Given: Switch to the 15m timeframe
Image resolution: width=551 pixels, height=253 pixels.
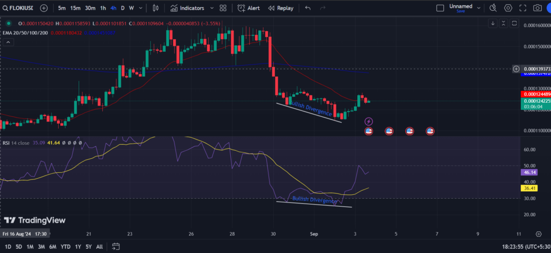Looking at the screenshot, I should coord(75,8).
